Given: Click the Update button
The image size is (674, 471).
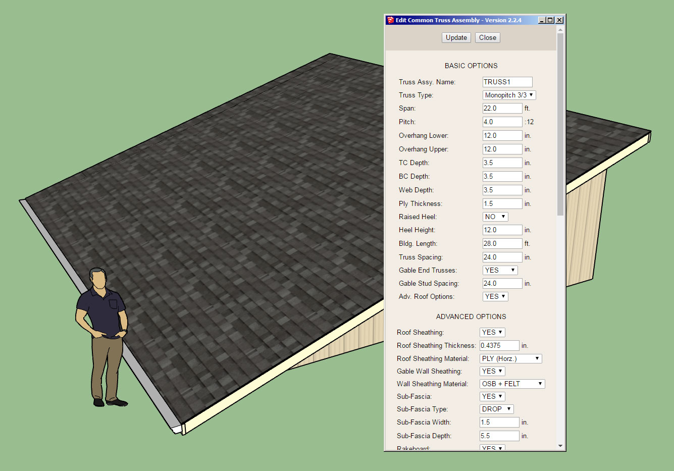Looking at the screenshot, I should pos(456,38).
